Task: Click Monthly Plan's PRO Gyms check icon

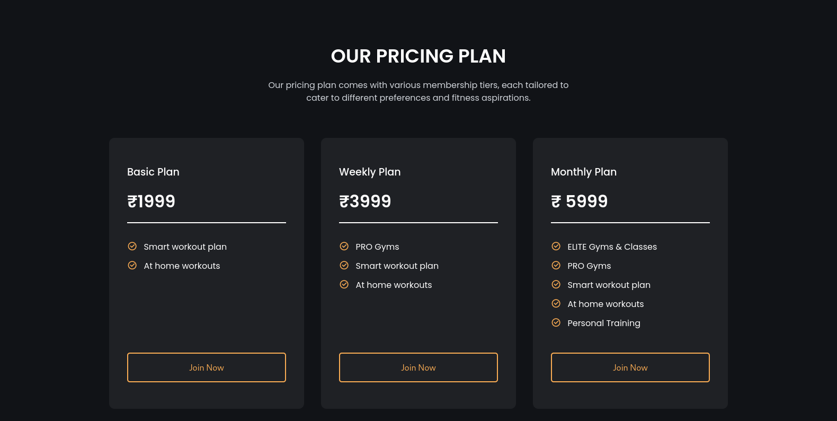Action: (556, 265)
